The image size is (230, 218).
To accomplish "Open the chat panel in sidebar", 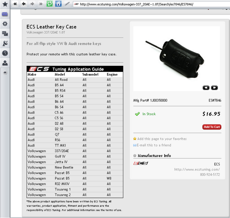I will click(x=5, y=33).
